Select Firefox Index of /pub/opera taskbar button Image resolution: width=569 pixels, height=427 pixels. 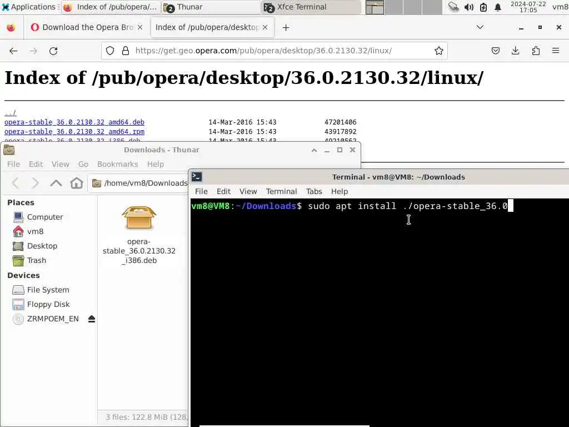click(x=111, y=7)
